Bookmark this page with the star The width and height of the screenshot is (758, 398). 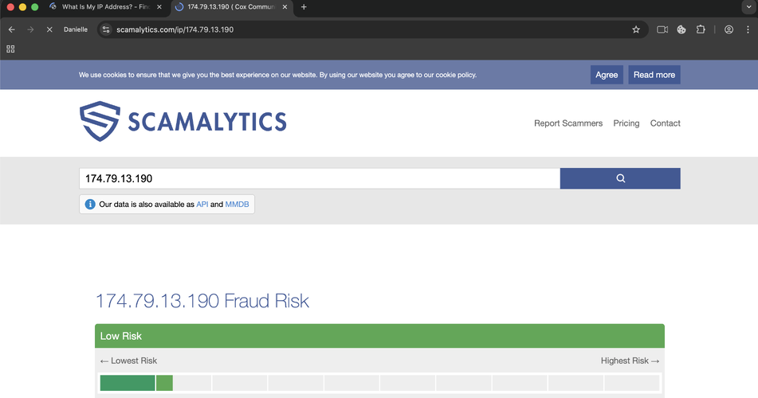point(636,29)
